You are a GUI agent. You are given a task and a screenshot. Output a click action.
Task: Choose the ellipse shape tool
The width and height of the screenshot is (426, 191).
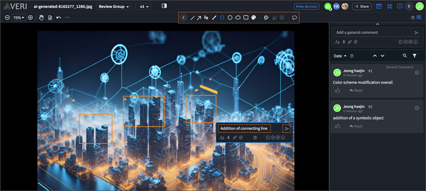click(230, 18)
